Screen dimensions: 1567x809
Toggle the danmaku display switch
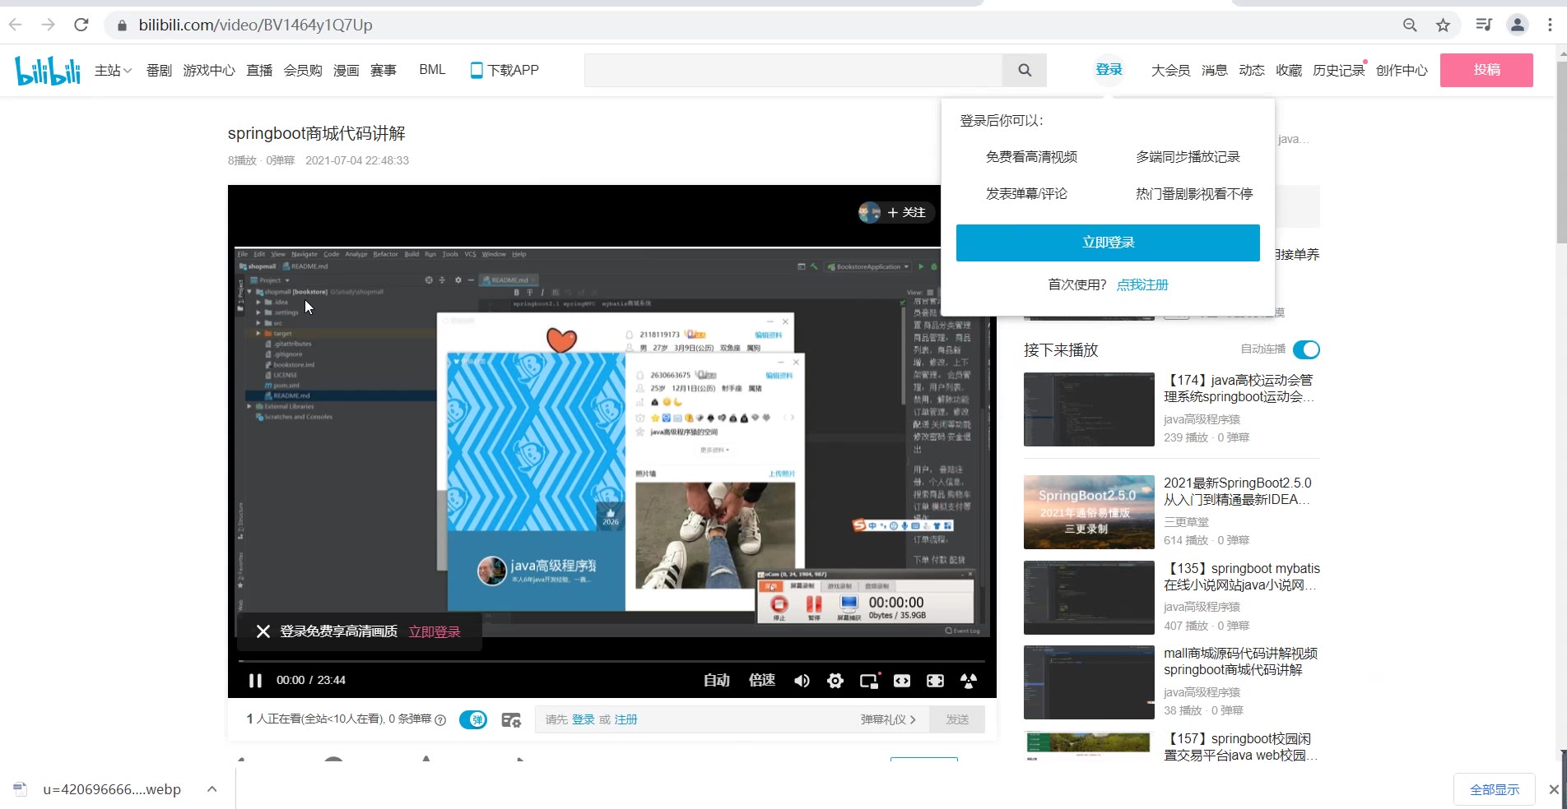pyautogui.click(x=473, y=720)
